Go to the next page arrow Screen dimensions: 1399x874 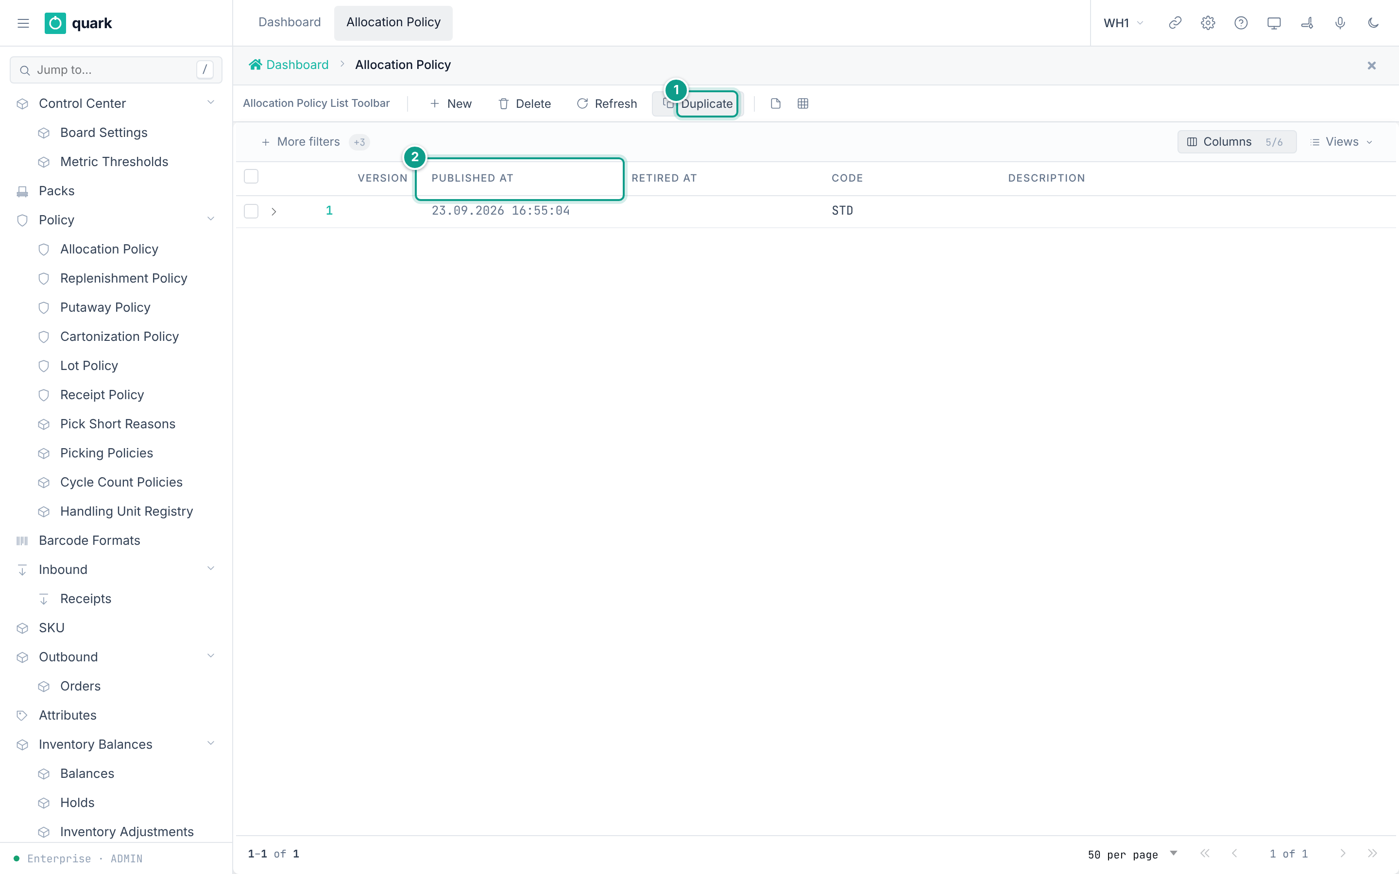tap(1342, 853)
